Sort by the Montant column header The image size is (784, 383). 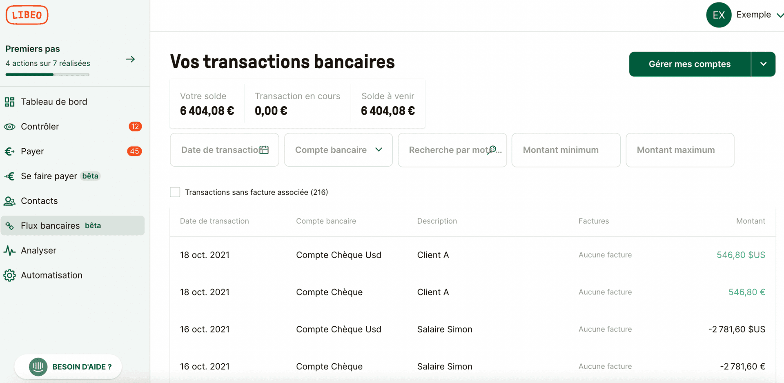[751, 221]
